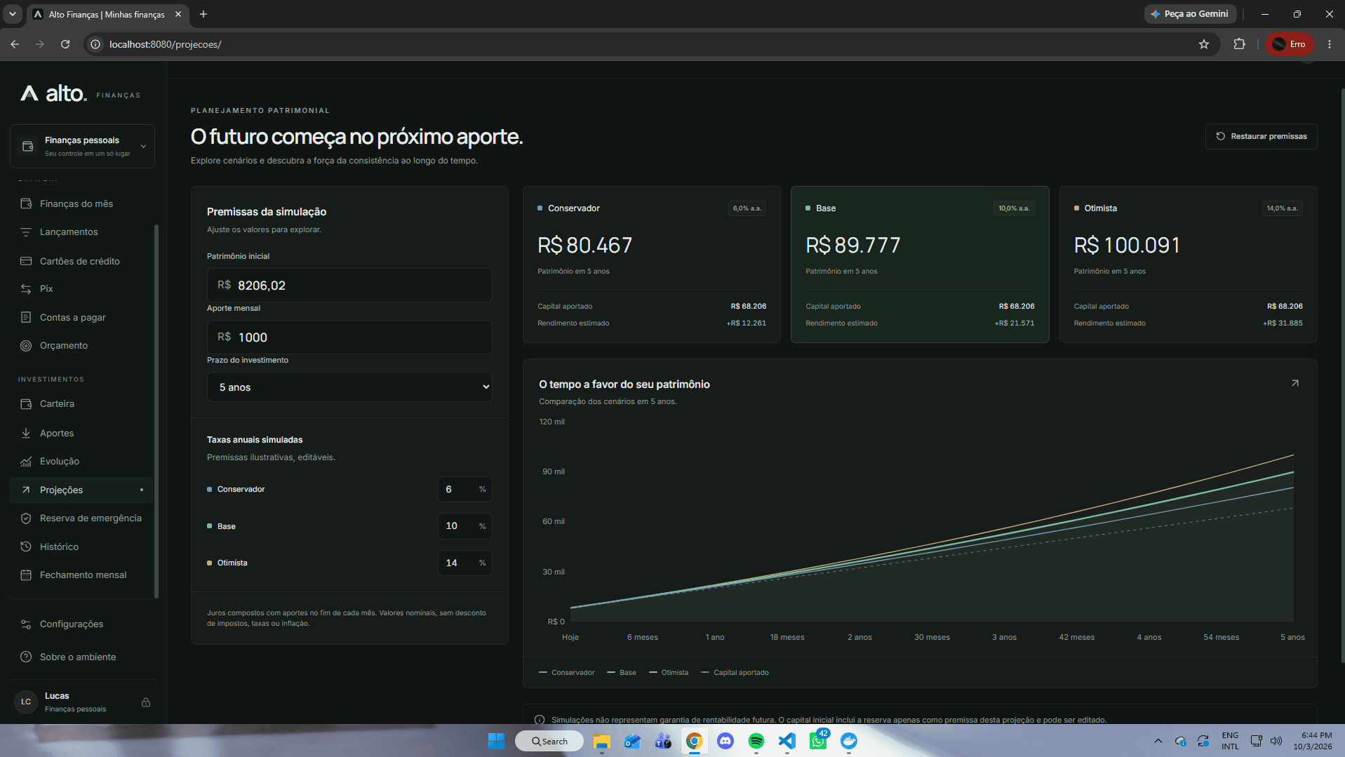This screenshot has height=757, width=1345.
Task: Expand the chart with arrow icon
Action: tap(1295, 383)
